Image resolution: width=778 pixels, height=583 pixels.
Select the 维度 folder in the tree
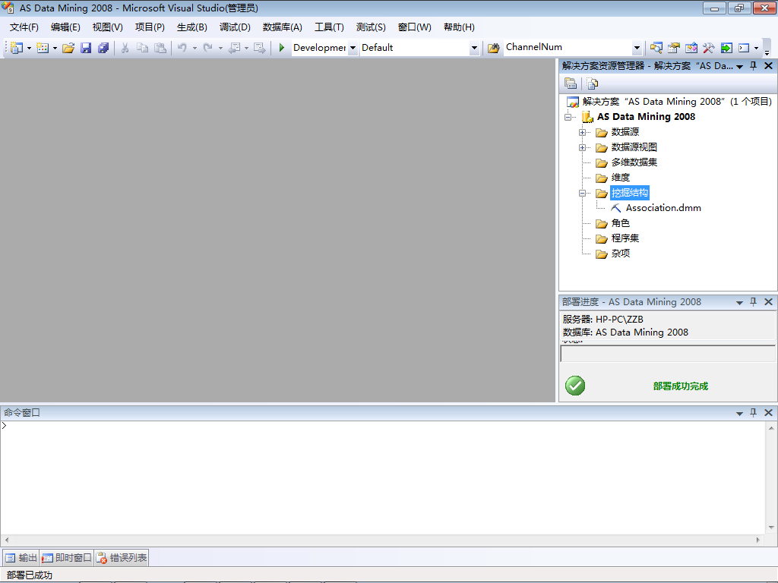point(620,178)
